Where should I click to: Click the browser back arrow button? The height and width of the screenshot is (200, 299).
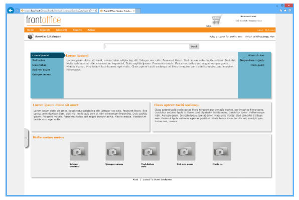[11, 11]
